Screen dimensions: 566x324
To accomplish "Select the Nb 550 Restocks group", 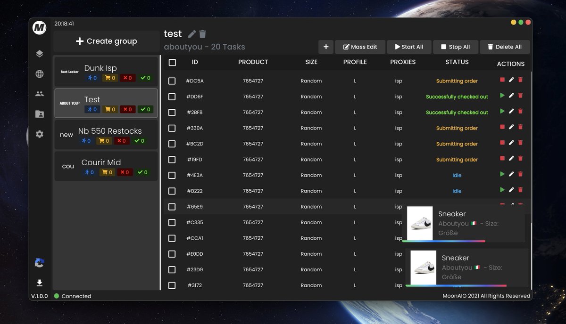I will click(x=106, y=135).
